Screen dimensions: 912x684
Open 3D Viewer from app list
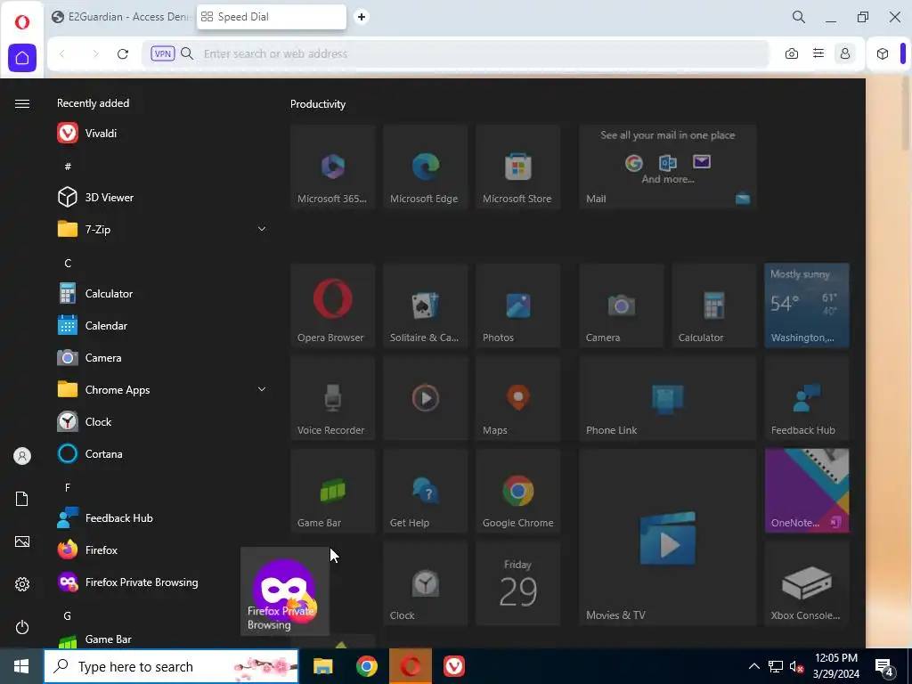pos(162,197)
